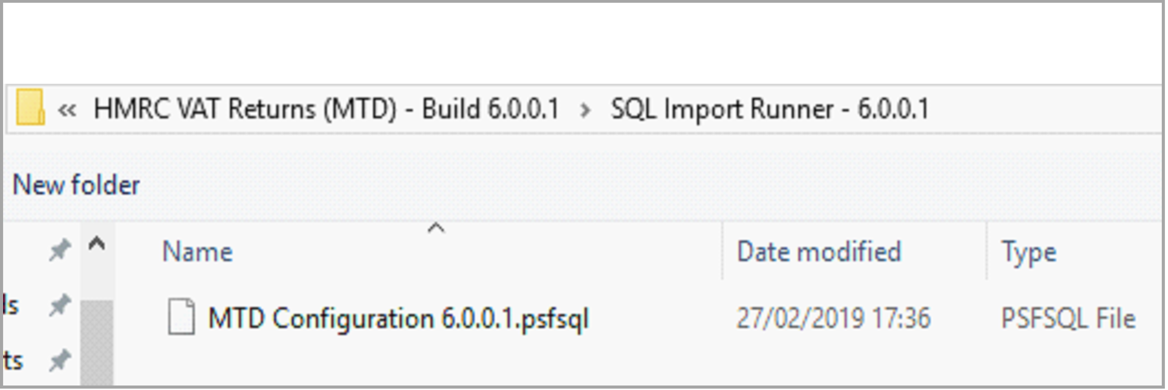
Task: Select MTD Configuration 6.0.0.1.psfsql file
Action: tap(398, 319)
